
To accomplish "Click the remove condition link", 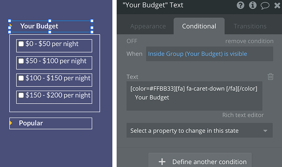I will (249, 41).
